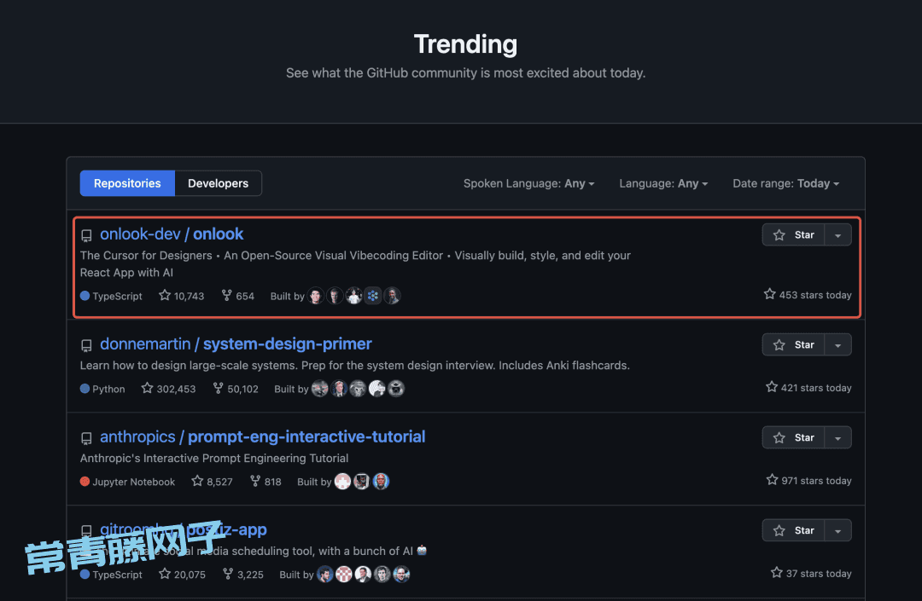Viewport: 922px width, 601px height.
Task: Star the system-design-primer repository
Action: click(x=794, y=344)
